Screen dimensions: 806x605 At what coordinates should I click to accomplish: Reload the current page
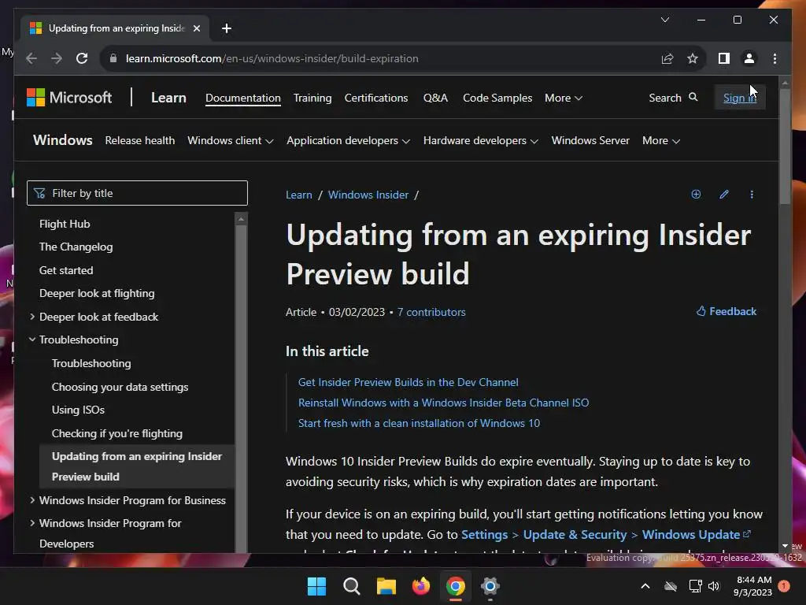82,58
